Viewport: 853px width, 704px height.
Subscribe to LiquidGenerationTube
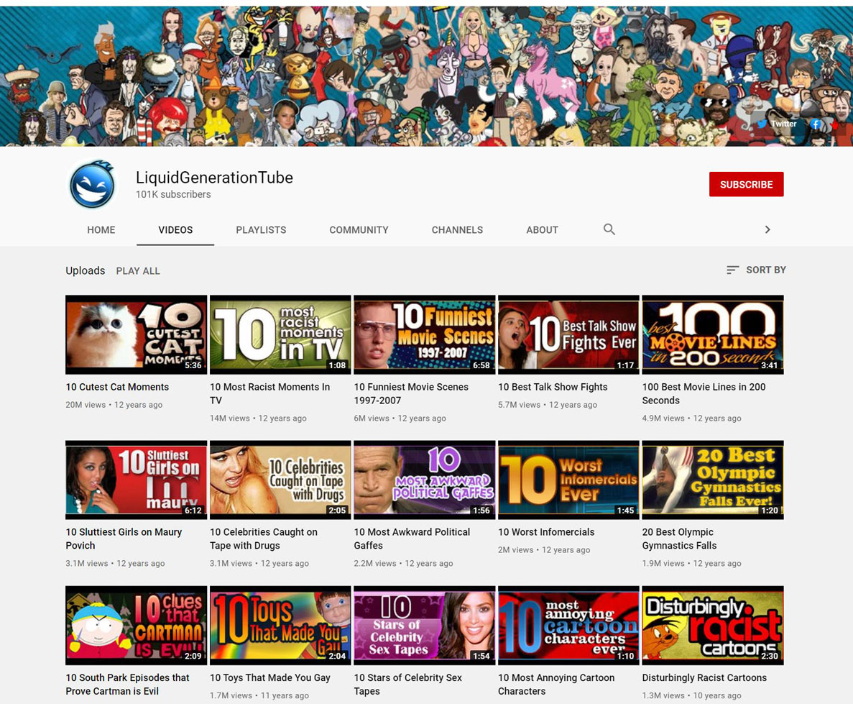pyautogui.click(x=747, y=185)
